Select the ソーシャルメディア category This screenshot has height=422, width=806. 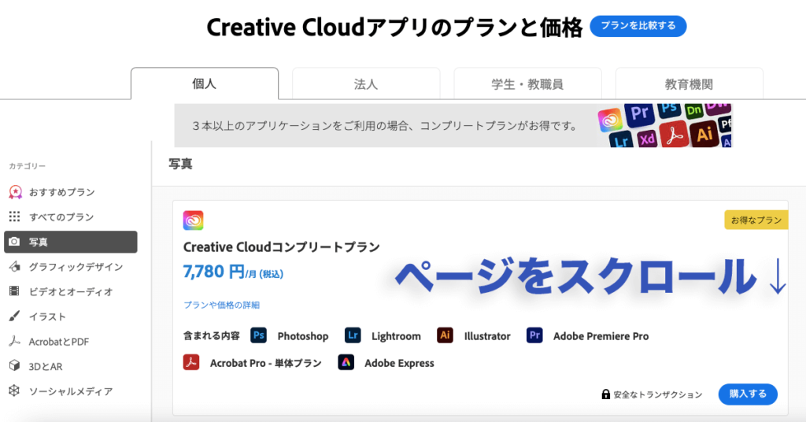[x=70, y=391]
